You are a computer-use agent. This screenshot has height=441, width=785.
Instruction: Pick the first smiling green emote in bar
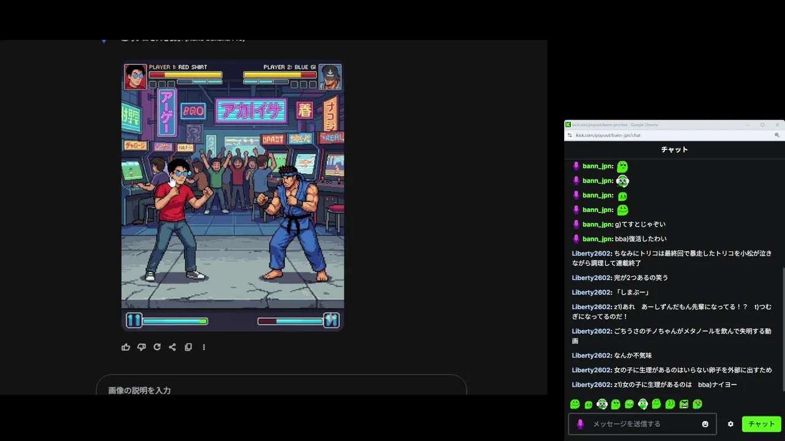575,404
